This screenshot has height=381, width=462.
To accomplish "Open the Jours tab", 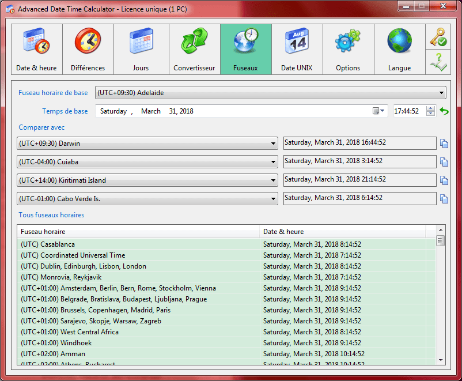I will pyautogui.click(x=141, y=49).
